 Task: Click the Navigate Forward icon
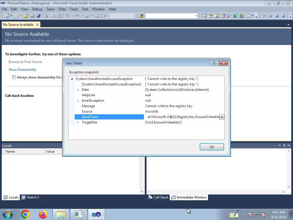click(x=97, y=16)
